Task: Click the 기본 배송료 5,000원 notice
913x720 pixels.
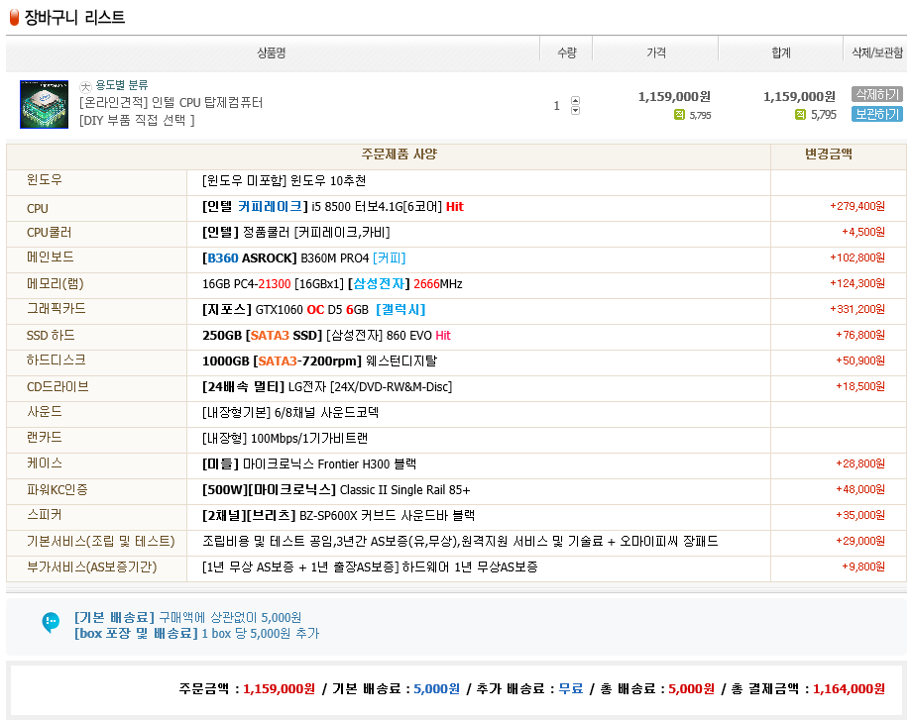Action: (x=187, y=617)
